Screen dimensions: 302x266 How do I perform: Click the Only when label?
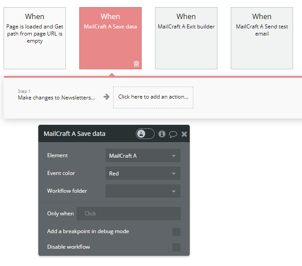coord(61,214)
